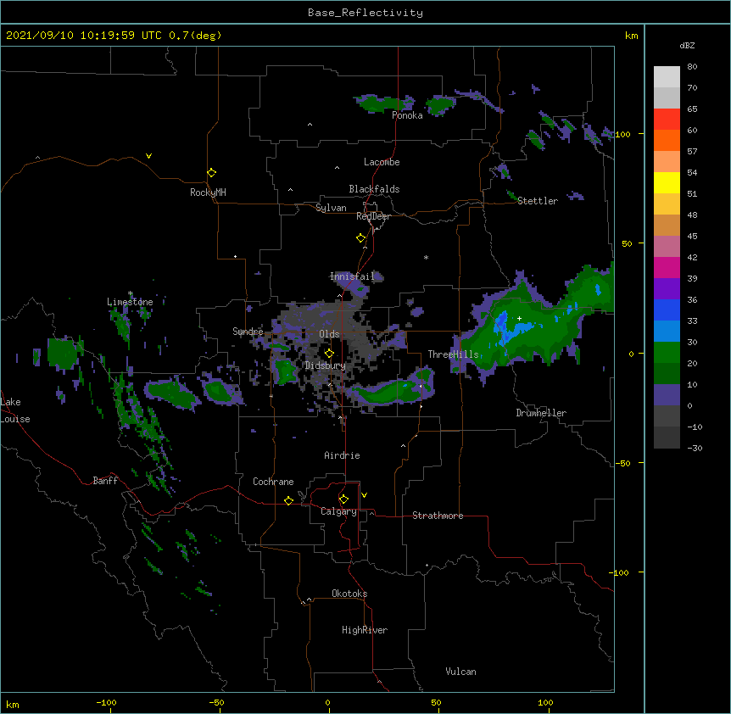The width and height of the screenshot is (731, 714).
Task: Select the Okotoks label
Action: (349, 594)
